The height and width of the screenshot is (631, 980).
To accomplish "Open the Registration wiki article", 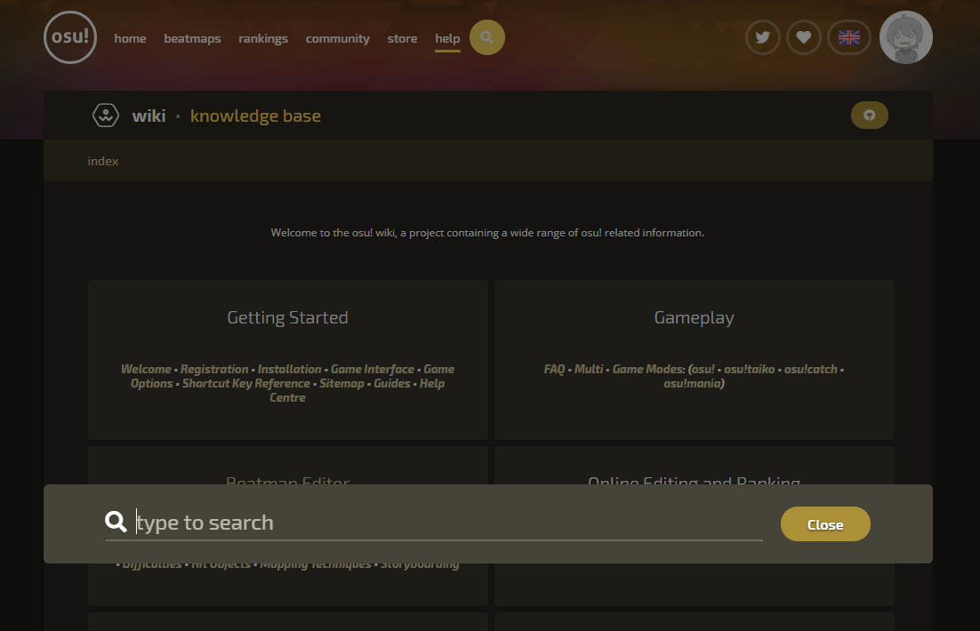I will (x=214, y=369).
